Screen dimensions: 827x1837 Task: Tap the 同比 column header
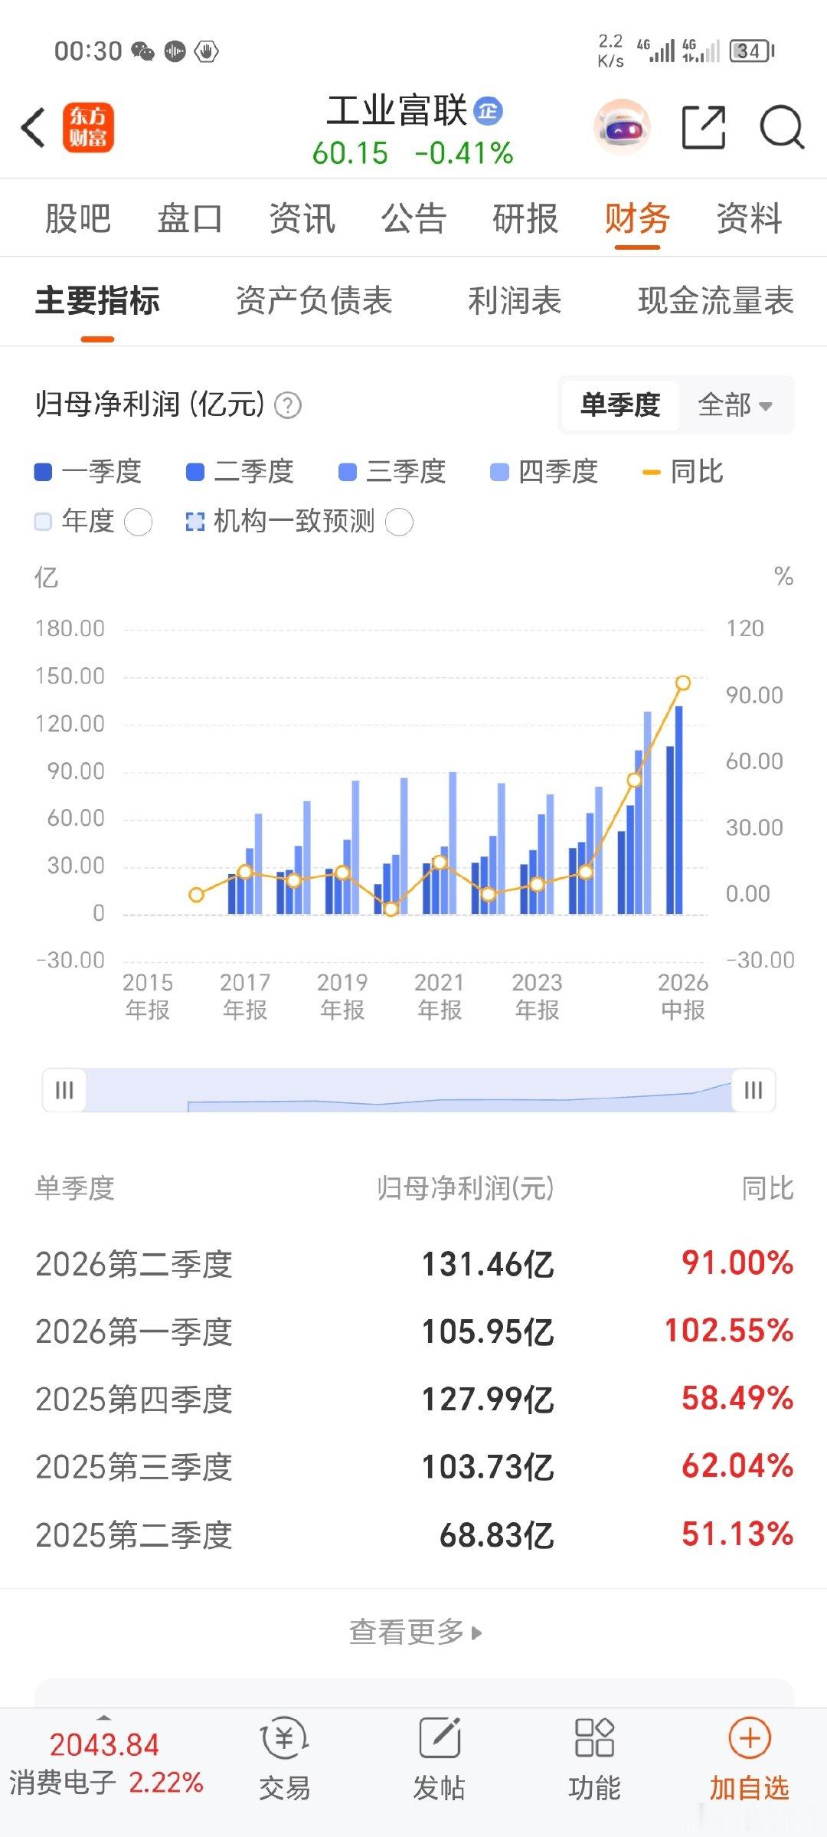pyautogui.click(x=767, y=1189)
